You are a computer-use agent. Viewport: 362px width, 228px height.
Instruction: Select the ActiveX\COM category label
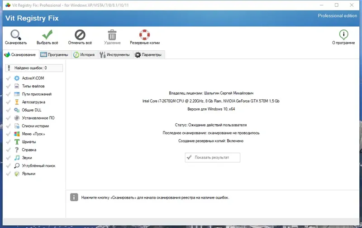click(x=33, y=78)
